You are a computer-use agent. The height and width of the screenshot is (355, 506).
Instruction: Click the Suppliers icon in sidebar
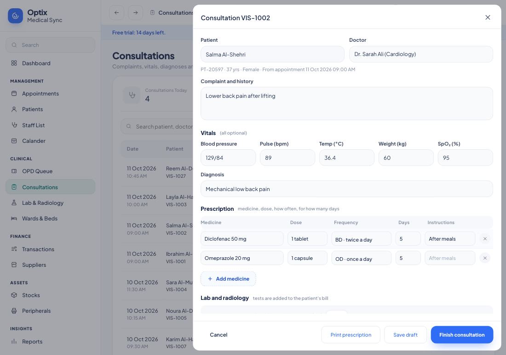[x=14, y=265]
